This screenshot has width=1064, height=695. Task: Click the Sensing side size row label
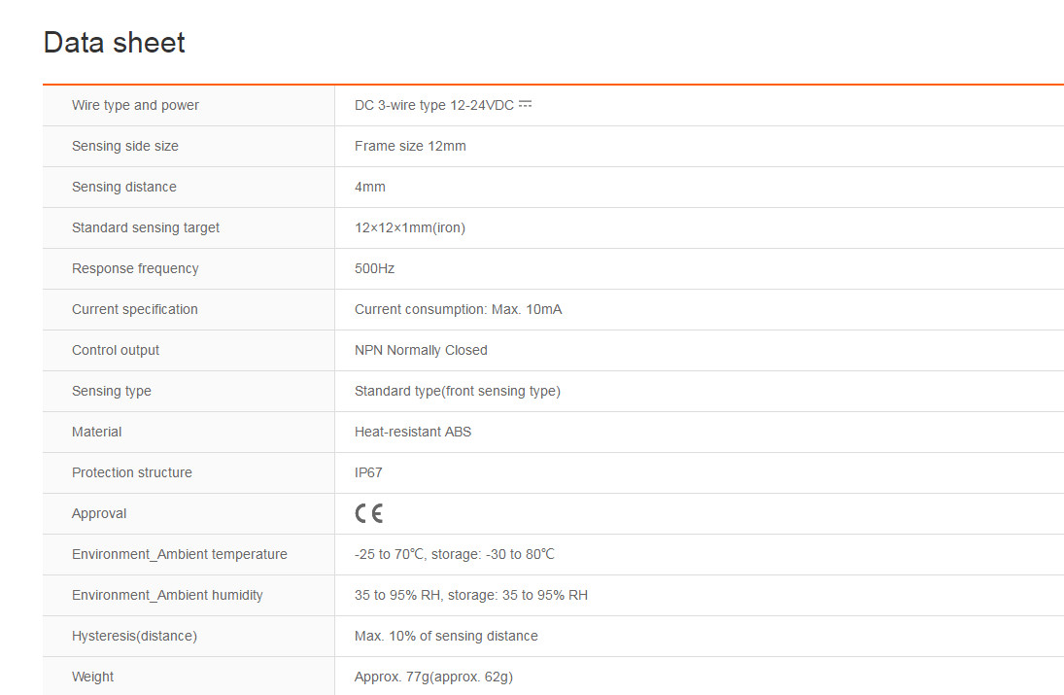tap(125, 146)
